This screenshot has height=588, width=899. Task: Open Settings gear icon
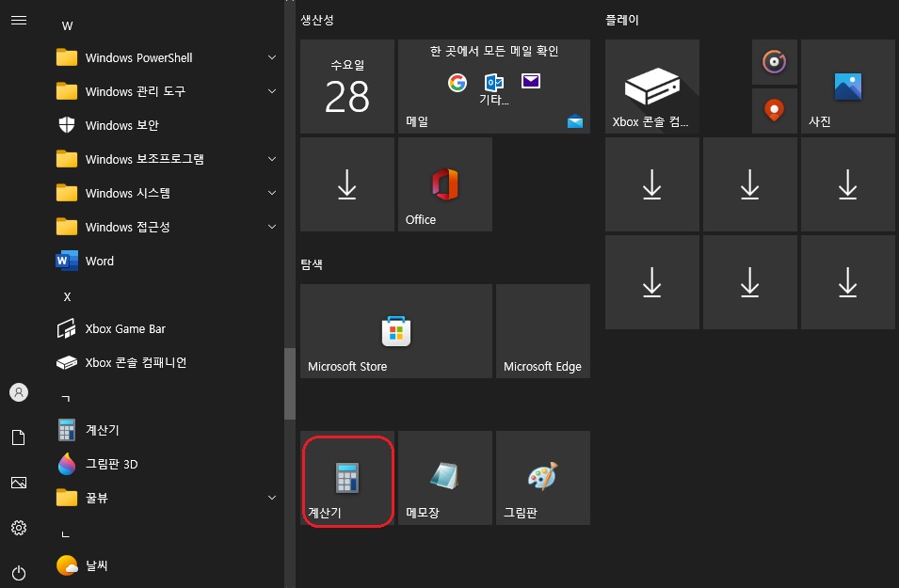pos(19,528)
